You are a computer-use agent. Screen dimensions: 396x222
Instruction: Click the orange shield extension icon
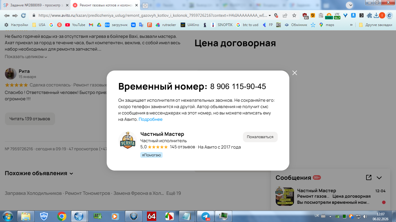pos(313,16)
